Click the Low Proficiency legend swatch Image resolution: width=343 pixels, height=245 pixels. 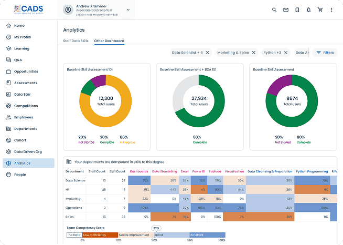click(99, 235)
